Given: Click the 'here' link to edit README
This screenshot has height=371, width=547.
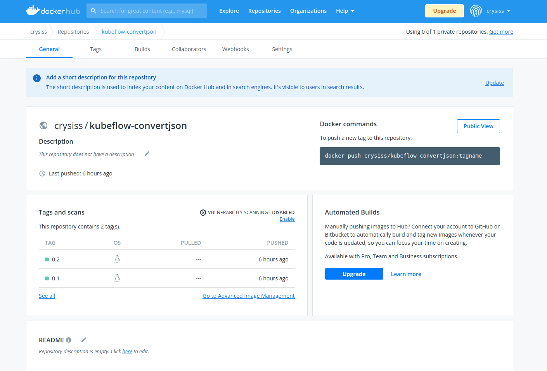Looking at the screenshot, I should (x=127, y=352).
